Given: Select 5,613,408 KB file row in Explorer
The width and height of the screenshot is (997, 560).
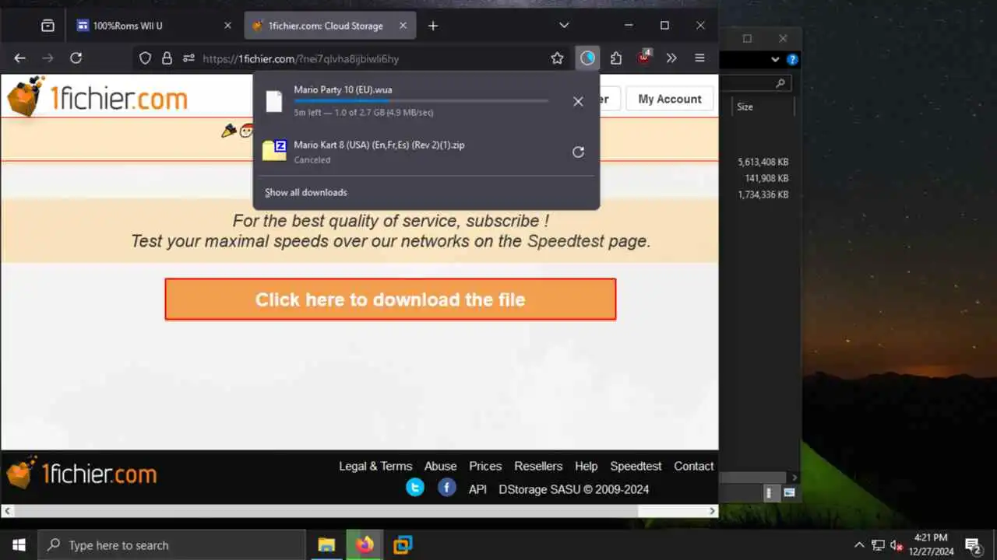Looking at the screenshot, I should pyautogui.click(x=763, y=162).
